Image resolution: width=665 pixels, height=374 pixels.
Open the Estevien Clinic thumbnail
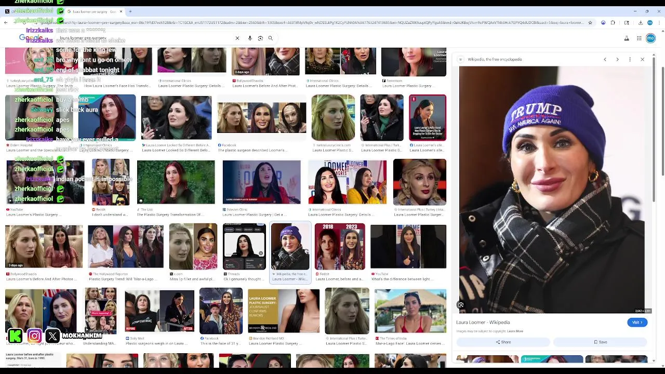click(261, 182)
